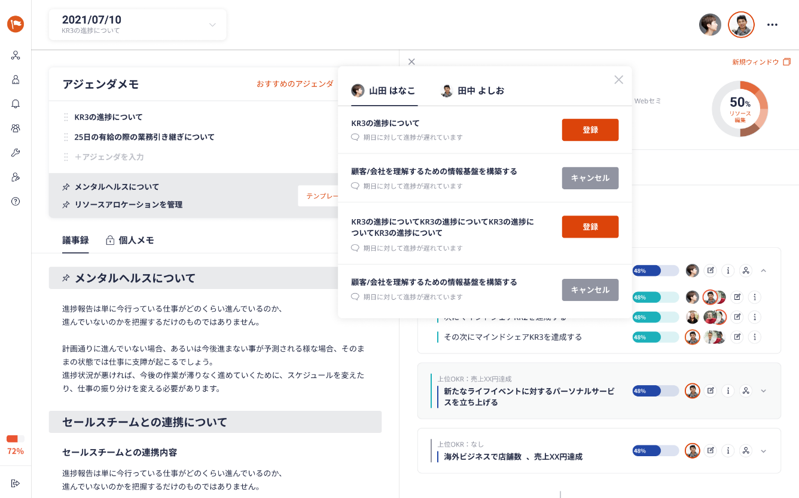Click the logout icon at sidebar bottom
Viewport: 799px width, 498px height.
16,483
